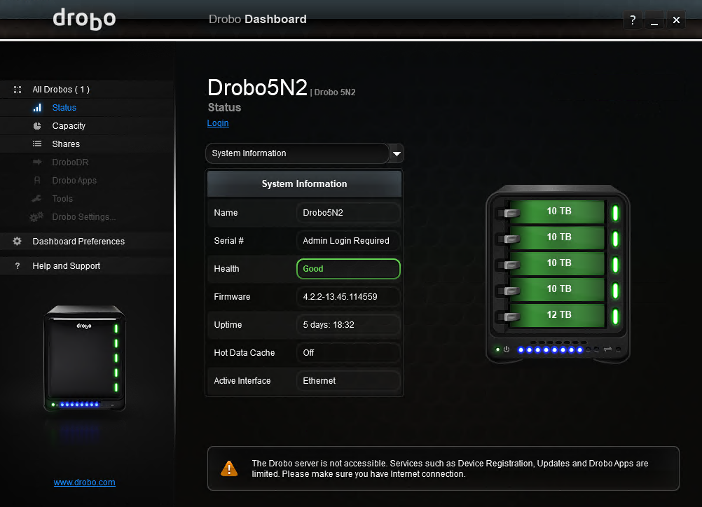Open Help and Support
This screenshot has width=702, height=507.
(x=67, y=265)
